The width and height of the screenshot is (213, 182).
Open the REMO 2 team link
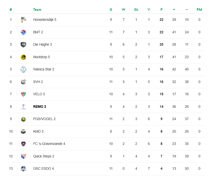[x=40, y=107]
